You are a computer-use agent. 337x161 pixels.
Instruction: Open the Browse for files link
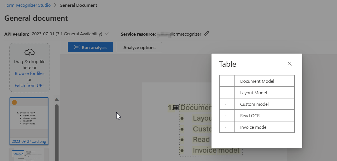(x=29, y=73)
